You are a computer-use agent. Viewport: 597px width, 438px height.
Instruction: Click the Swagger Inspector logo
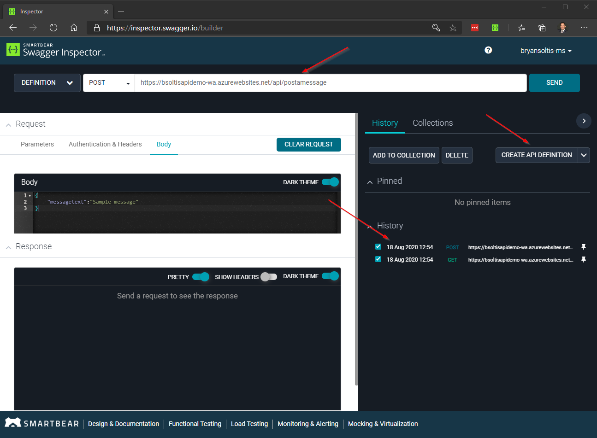coord(55,50)
